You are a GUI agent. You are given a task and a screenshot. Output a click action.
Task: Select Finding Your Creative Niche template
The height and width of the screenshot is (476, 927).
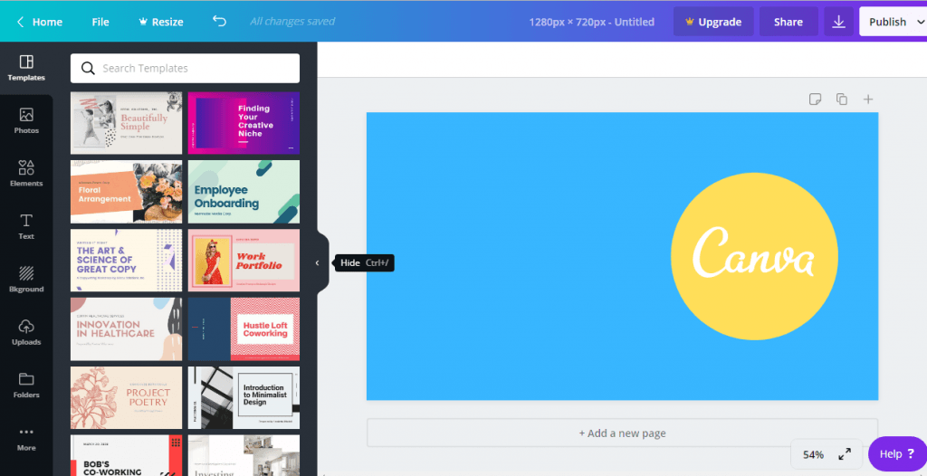(x=244, y=123)
